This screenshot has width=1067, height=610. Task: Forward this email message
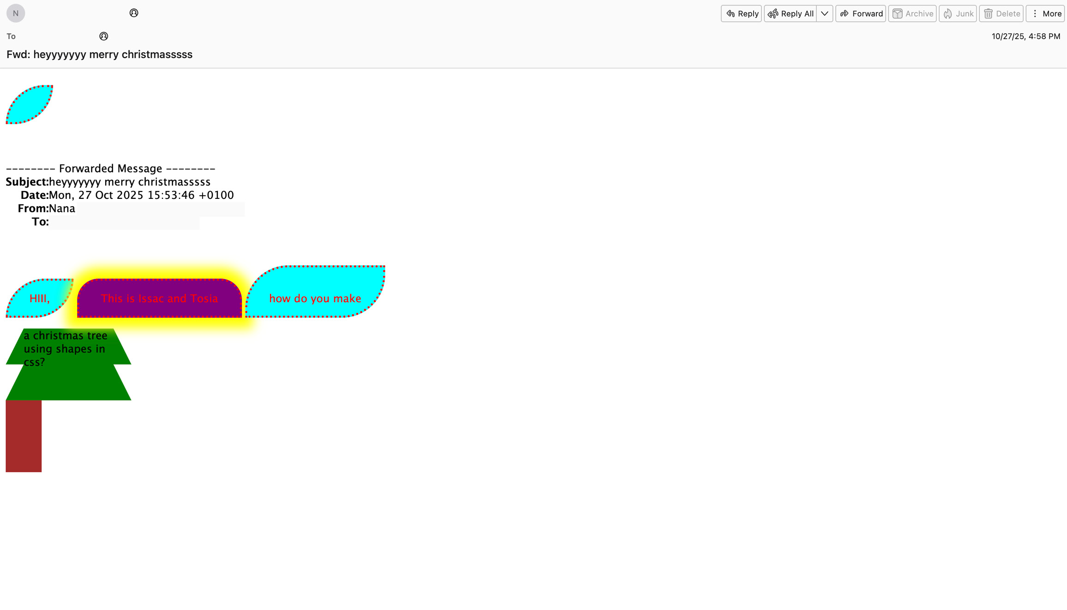(x=861, y=14)
